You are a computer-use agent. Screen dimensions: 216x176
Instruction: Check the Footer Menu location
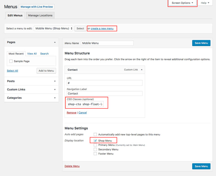tap(95, 154)
